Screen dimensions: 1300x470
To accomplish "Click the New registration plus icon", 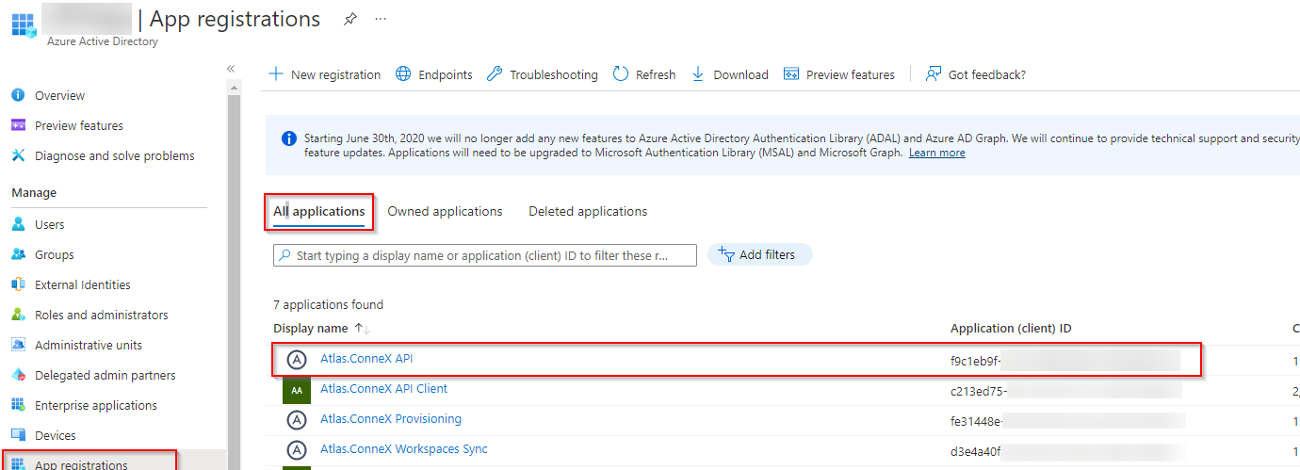I will (276, 73).
